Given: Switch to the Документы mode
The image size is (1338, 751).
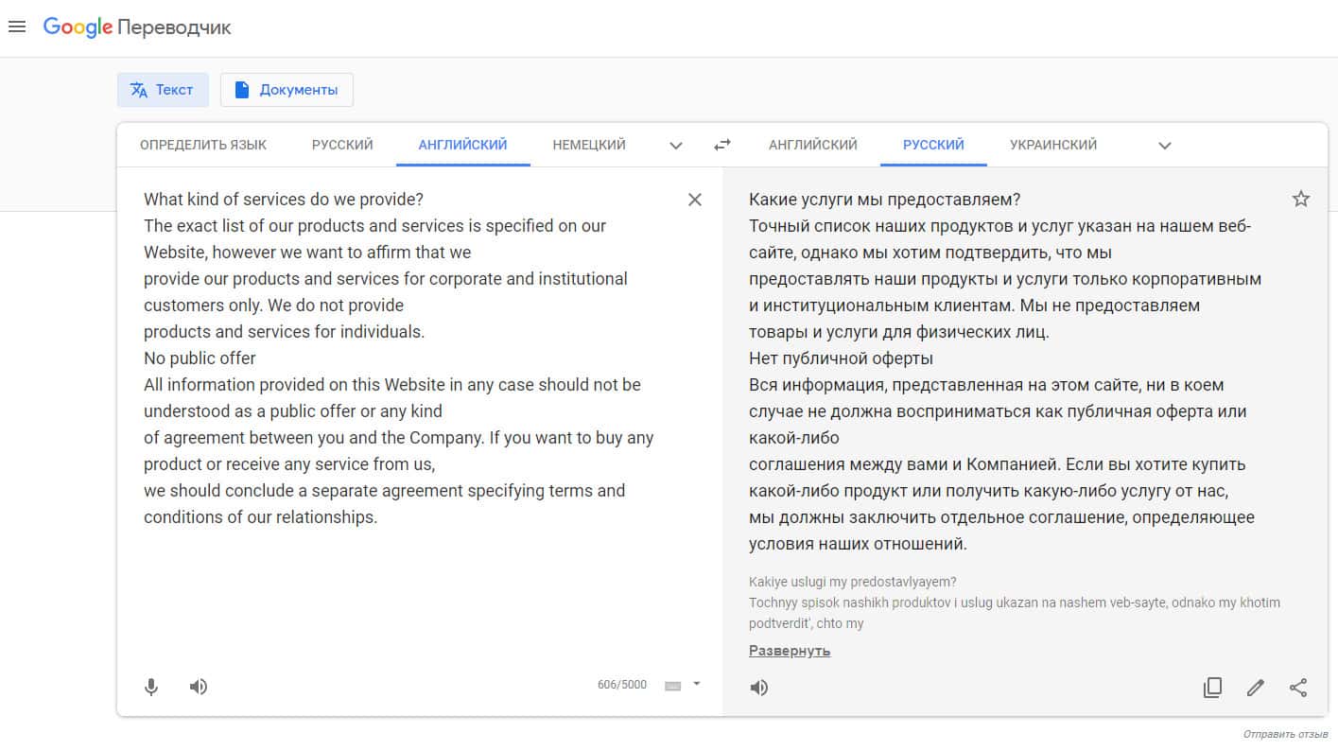Looking at the screenshot, I should [287, 90].
